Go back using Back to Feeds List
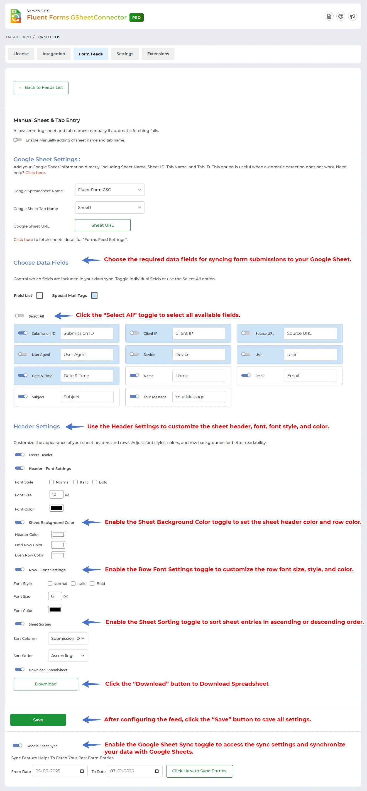This screenshot has width=367, height=791. 41,87
